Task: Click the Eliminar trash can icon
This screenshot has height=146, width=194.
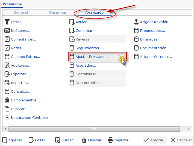Action: [x=84, y=140]
